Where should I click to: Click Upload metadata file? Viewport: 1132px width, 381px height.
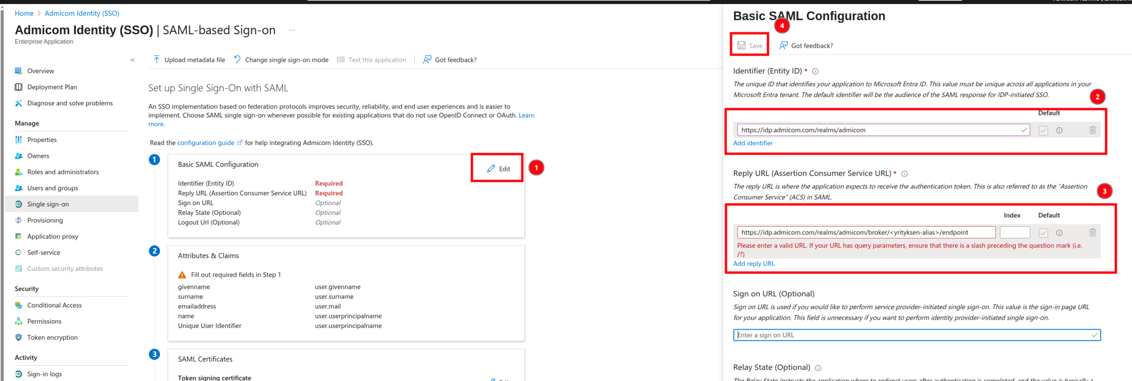click(189, 60)
